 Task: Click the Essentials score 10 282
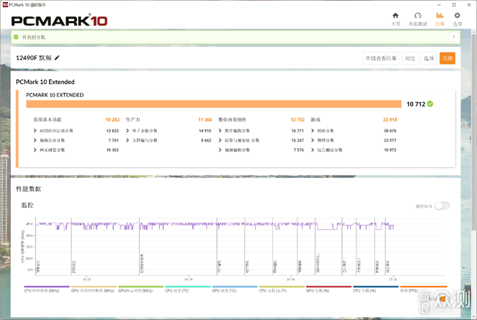coord(112,120)
